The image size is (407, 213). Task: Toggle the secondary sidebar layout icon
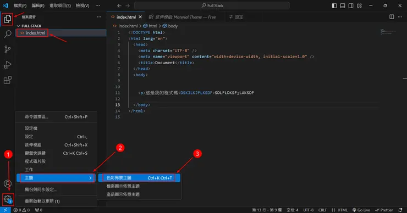351,5
